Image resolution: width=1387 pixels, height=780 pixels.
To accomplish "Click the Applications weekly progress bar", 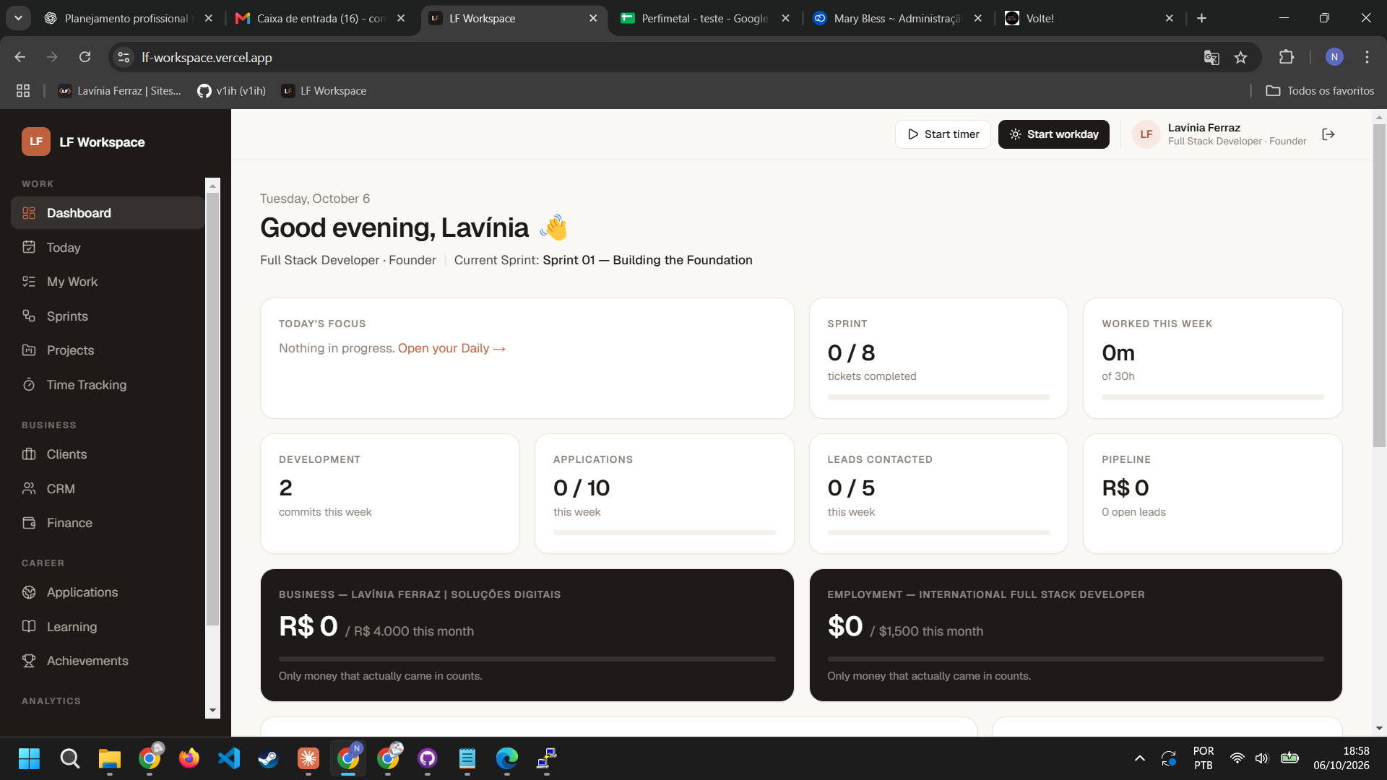I will coord(664,532).
